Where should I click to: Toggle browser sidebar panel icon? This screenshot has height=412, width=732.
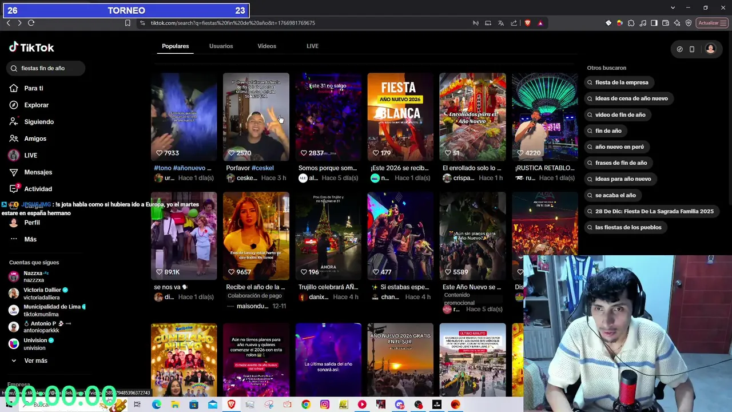point(654,23)
